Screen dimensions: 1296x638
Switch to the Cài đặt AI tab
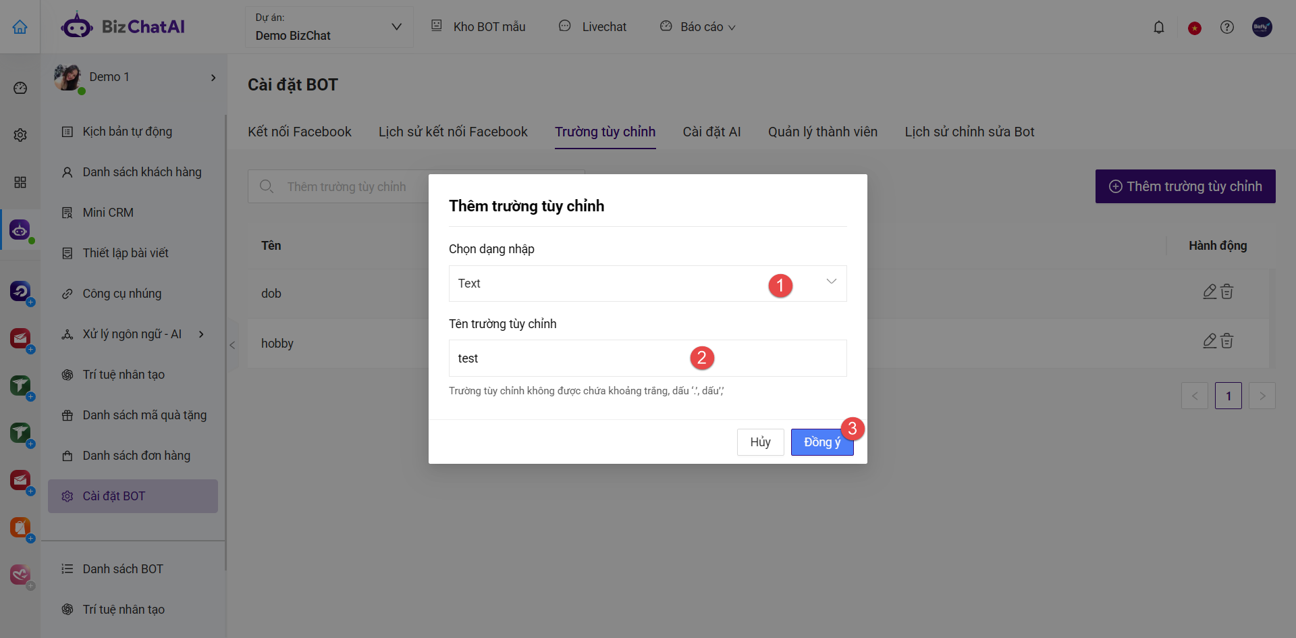(x=711, y=132)
